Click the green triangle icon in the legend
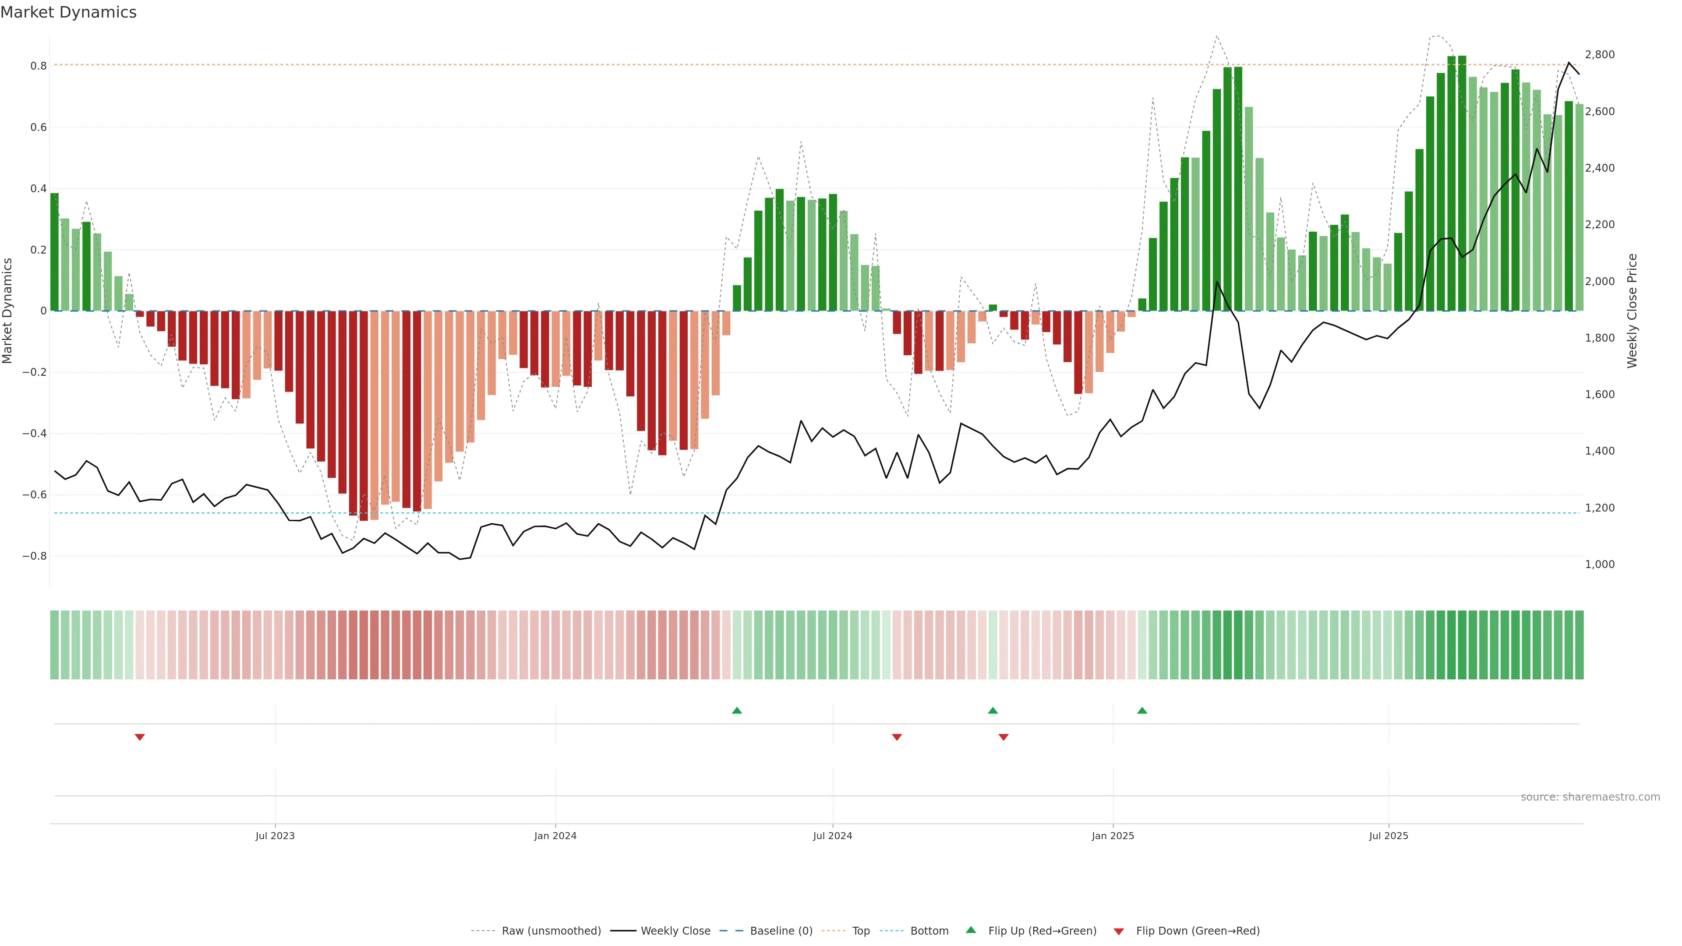The height and width of the screenshot is (946, 1682). [x=971, y=930]
